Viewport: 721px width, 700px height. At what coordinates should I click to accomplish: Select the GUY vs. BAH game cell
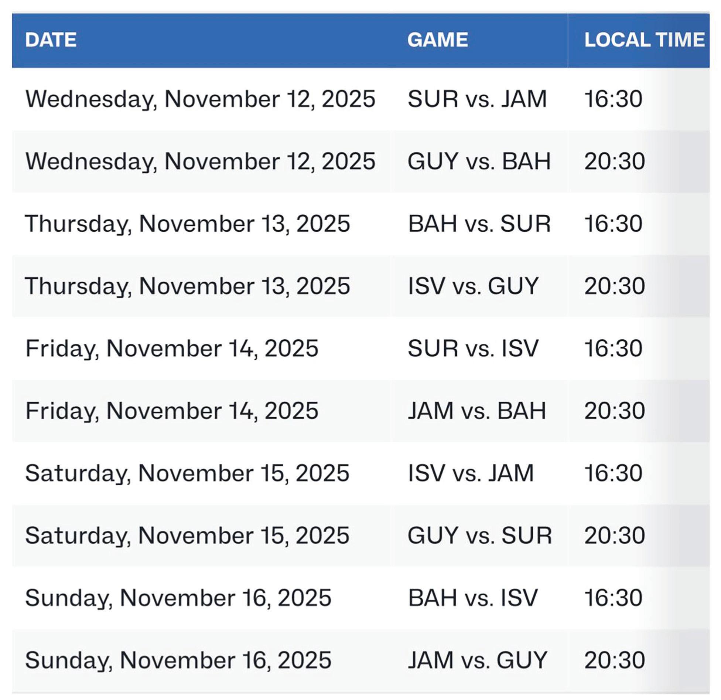point(479,161)
